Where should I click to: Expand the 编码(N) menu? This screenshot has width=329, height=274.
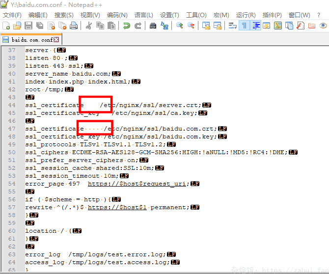(x=117, y=15)
